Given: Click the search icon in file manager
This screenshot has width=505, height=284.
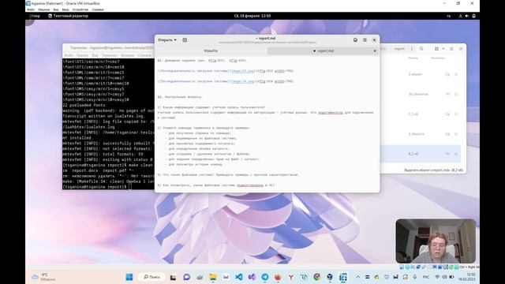Looking at the screenshot, I should (x=421, y=49).
